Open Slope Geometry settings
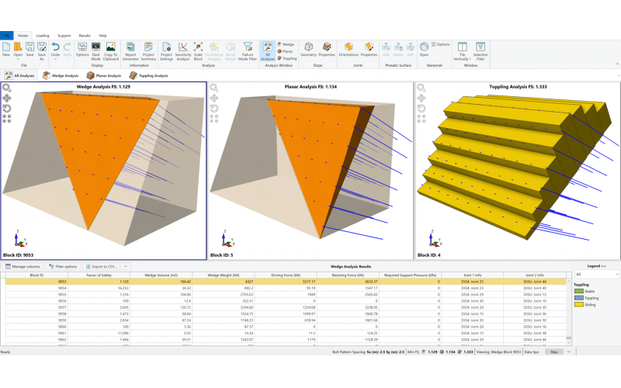Image resolution: width=621 pixels, height=388 pixels. coord(308,50)
